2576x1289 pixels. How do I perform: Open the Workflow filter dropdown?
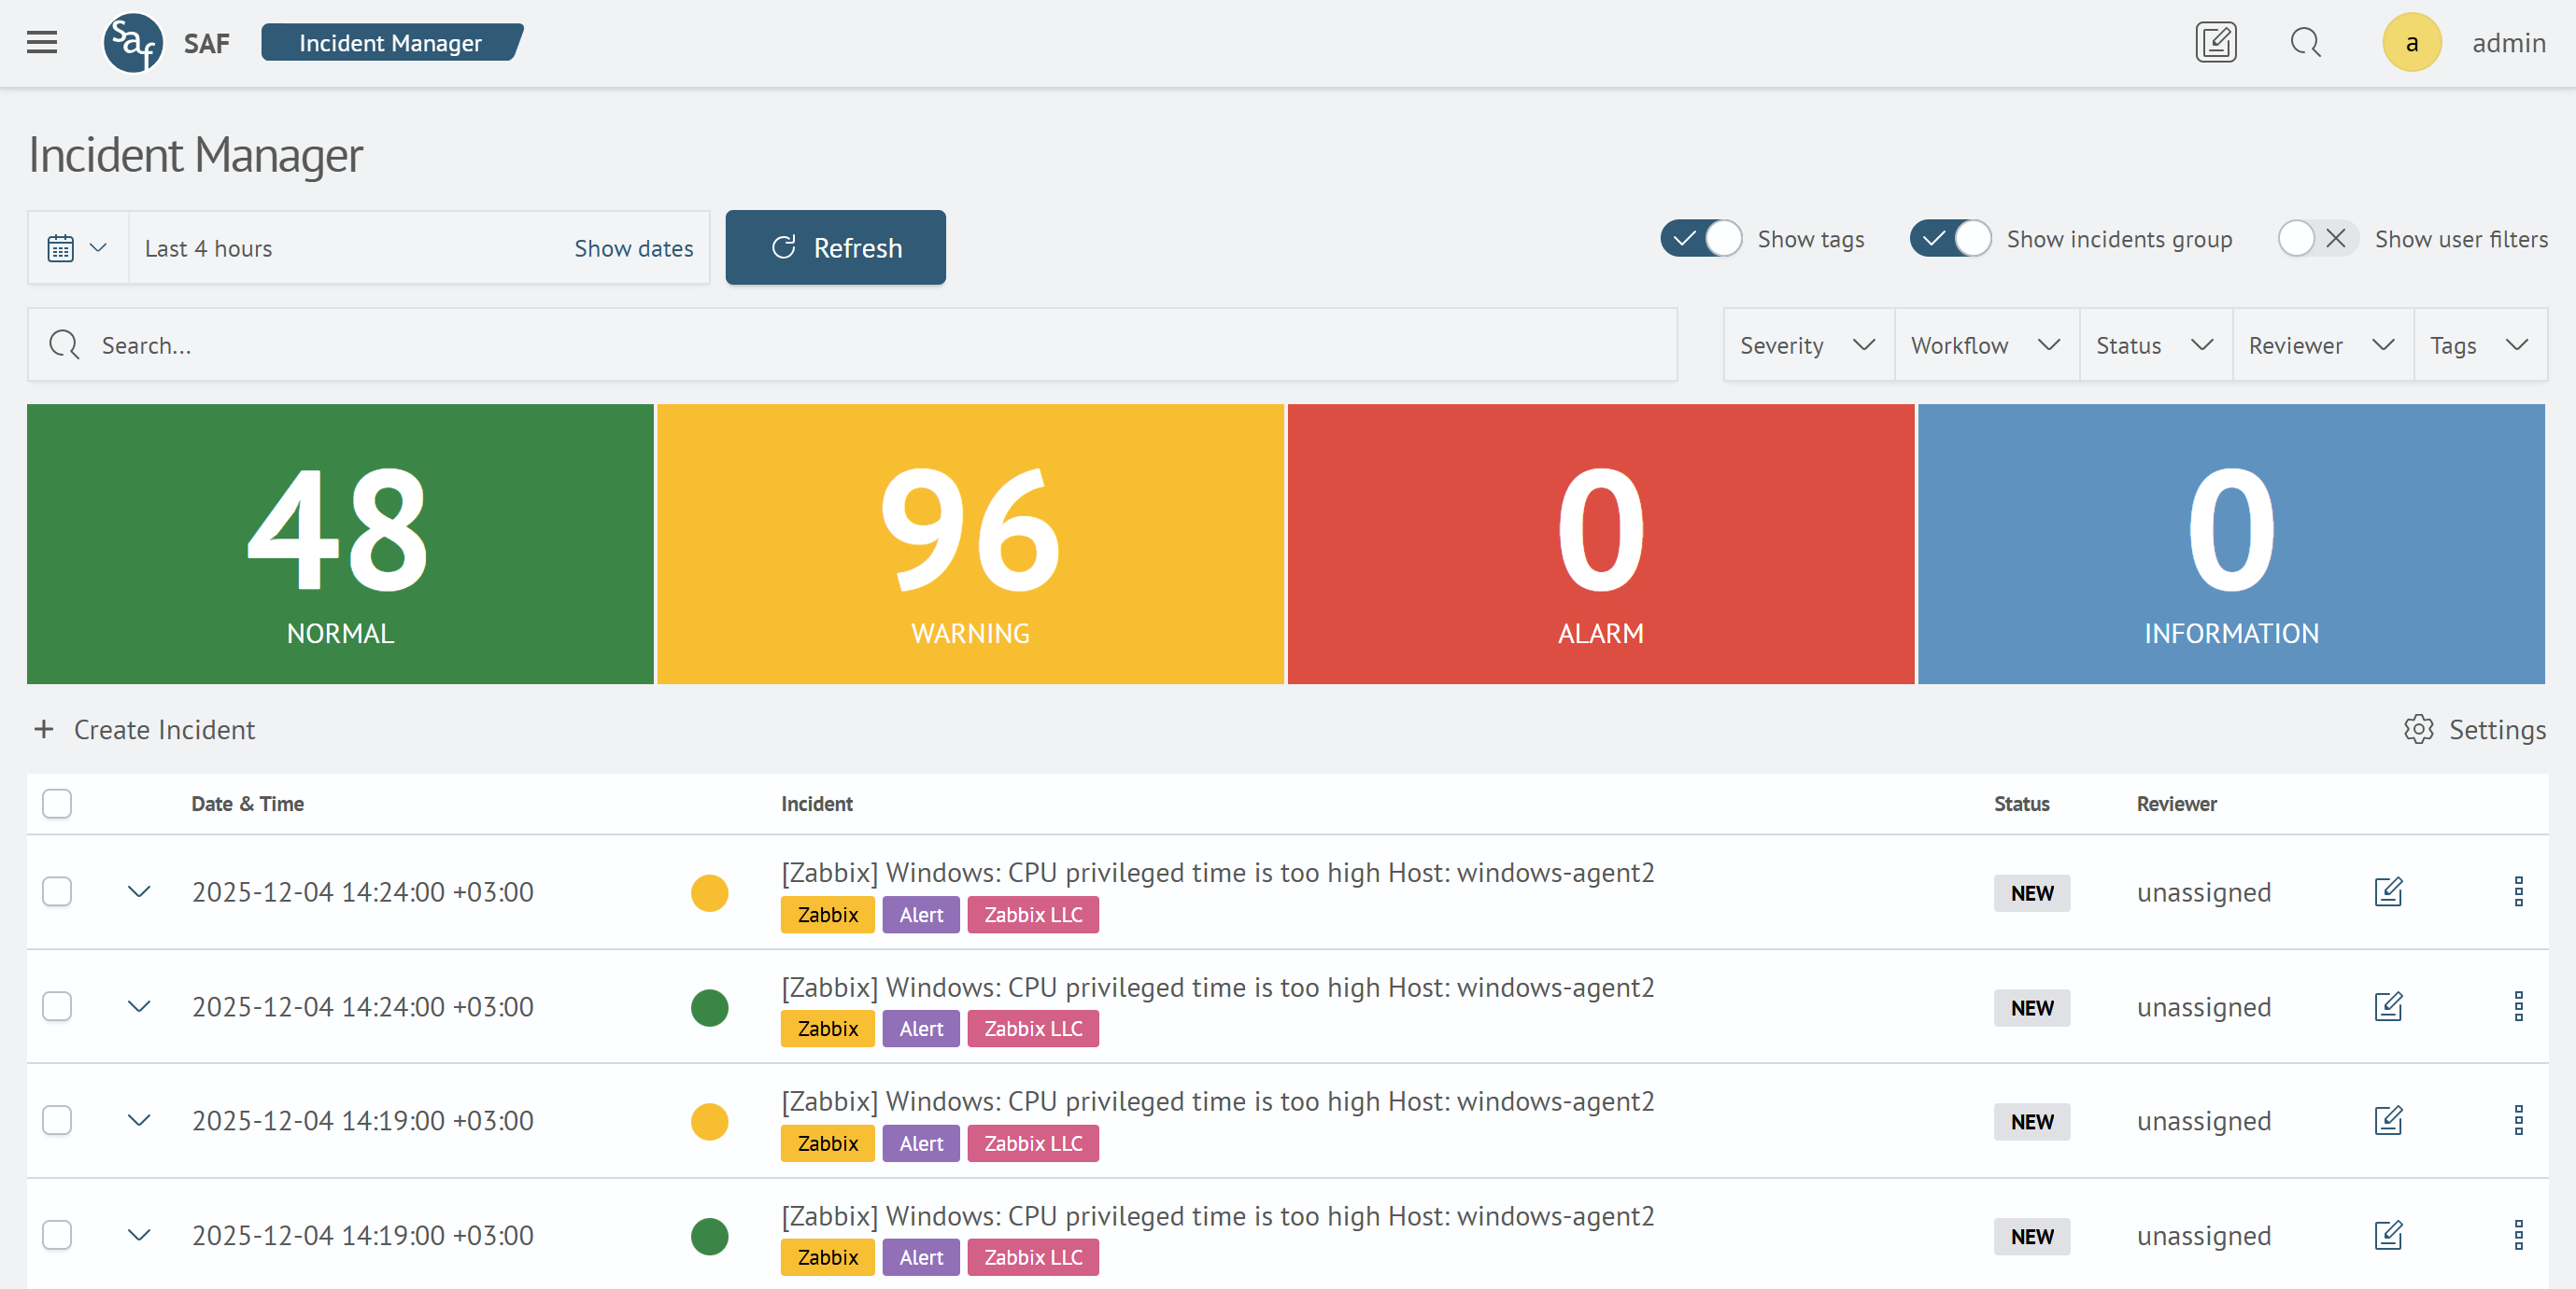(1984, 344)
